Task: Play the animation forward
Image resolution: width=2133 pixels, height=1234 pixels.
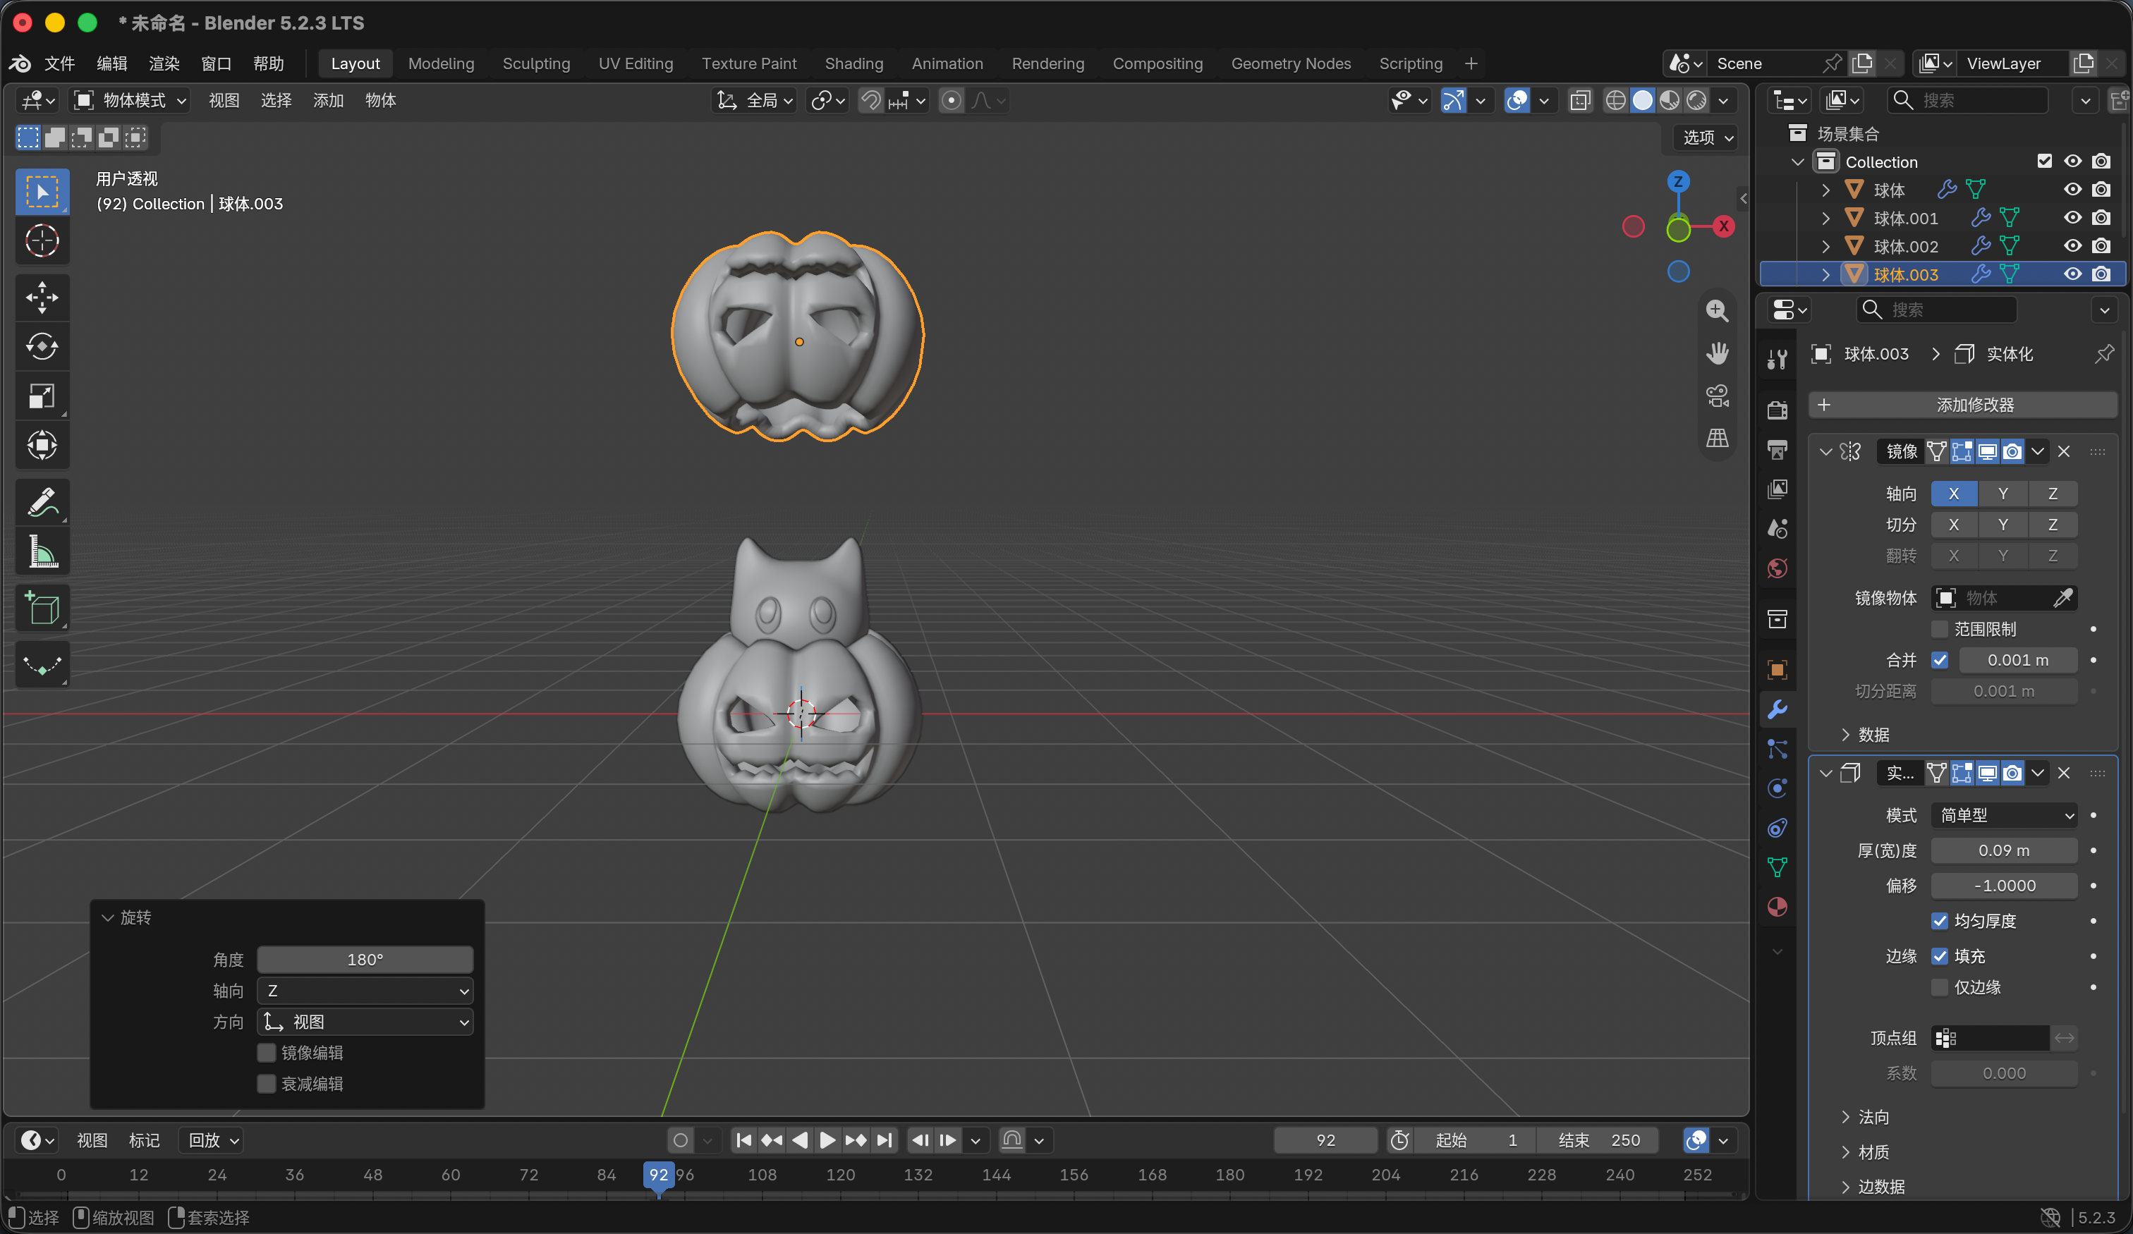Action: (827, 1140)
